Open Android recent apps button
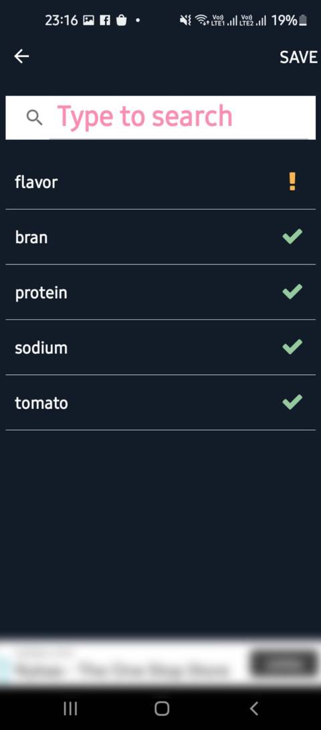321x730 pixels. pos(70,709)
